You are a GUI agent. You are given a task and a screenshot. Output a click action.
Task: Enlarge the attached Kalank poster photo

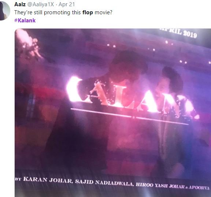point(113,113)
